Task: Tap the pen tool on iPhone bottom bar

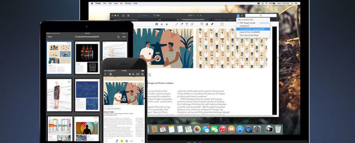Action: [x=117, y=141]
